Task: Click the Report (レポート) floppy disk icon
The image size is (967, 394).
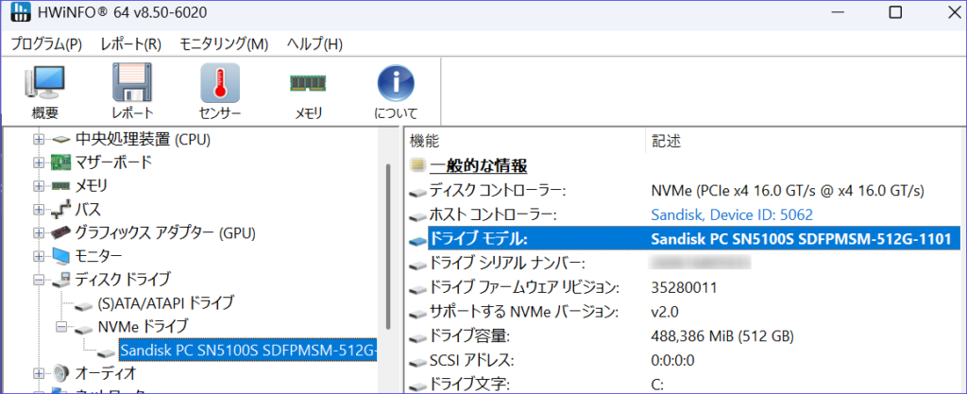Action: coord(132,82)
